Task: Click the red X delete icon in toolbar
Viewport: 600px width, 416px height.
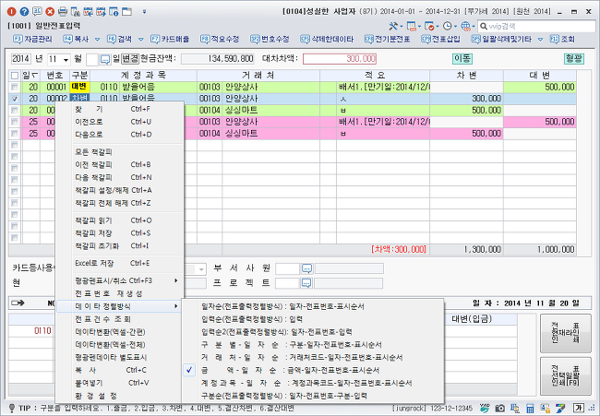Action: click(50, 12)
